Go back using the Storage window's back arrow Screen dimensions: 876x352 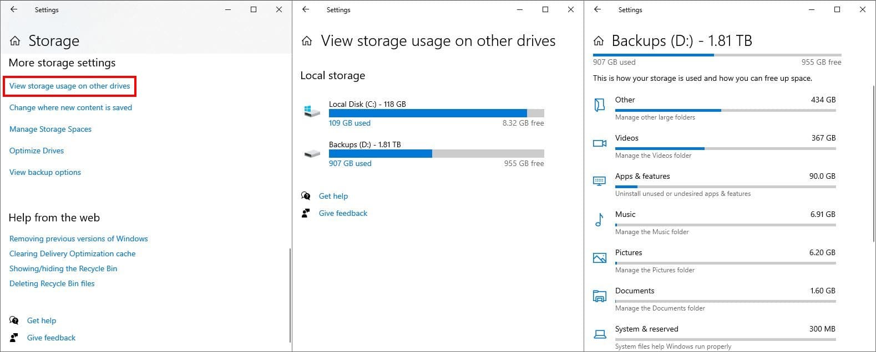point(14,9)
